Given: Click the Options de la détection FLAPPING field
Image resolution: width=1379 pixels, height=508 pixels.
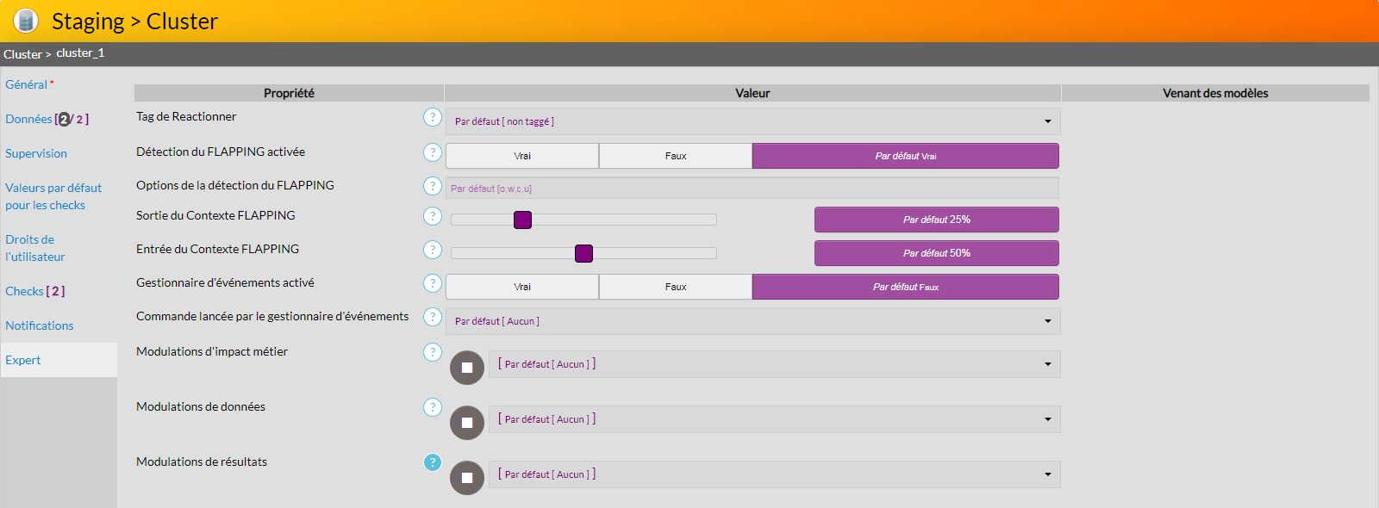Looking at the screenshot, I should [x=752, y=189].
